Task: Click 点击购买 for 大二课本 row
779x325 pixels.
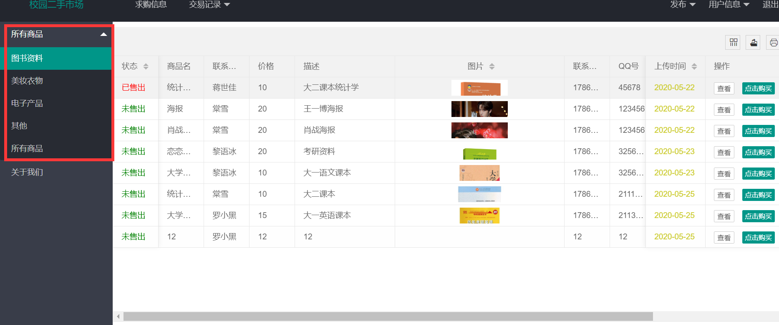Action: coord(759,195)
